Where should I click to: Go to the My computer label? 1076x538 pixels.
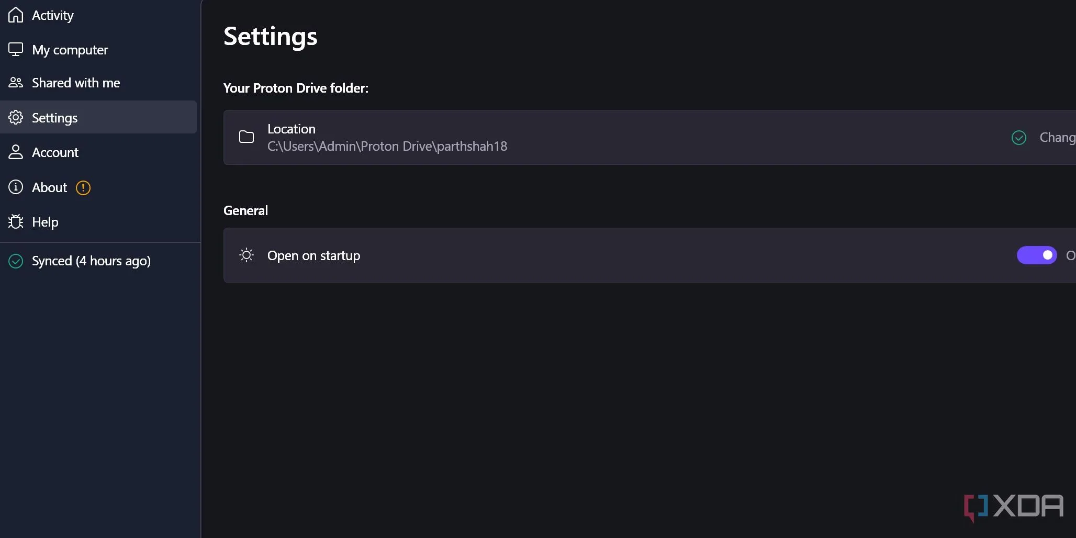pos(70,50)
